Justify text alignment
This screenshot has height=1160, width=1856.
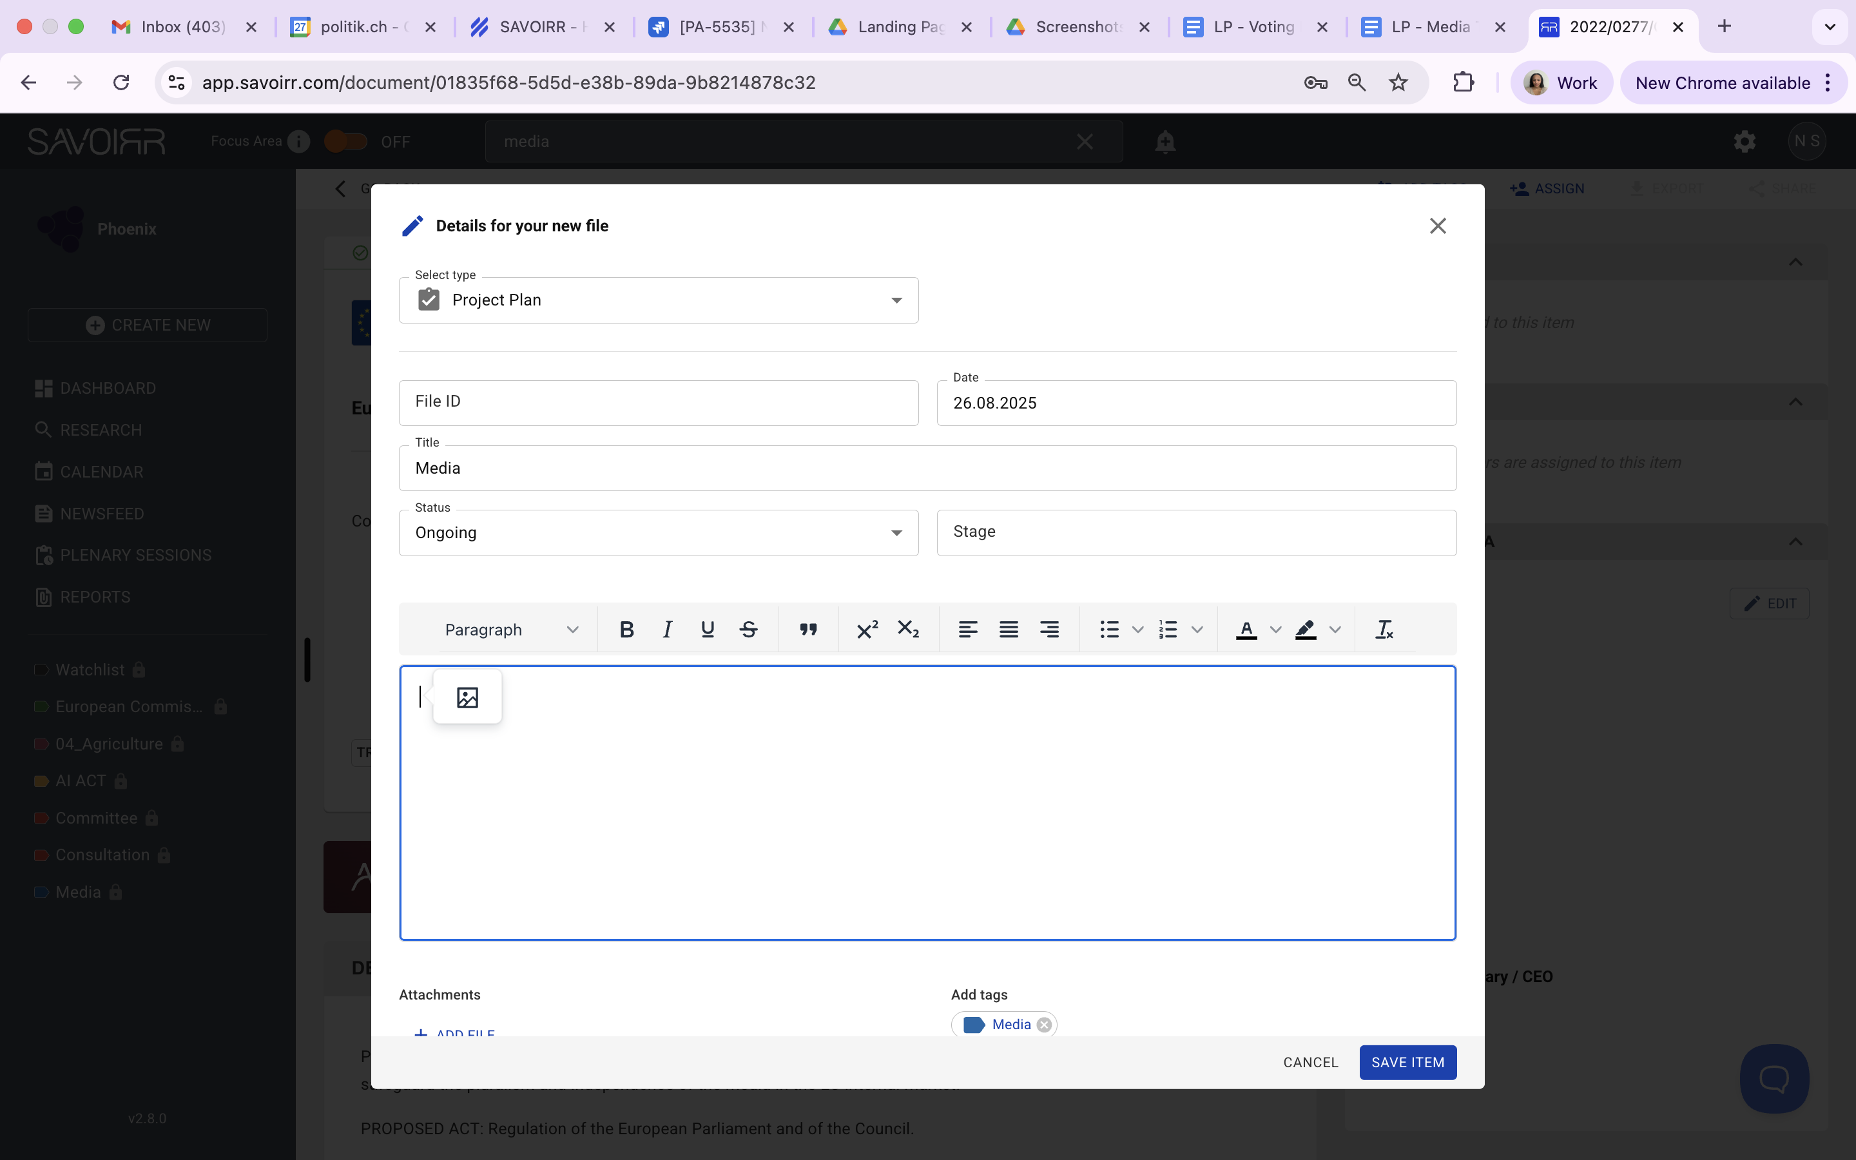(1009, 630)
